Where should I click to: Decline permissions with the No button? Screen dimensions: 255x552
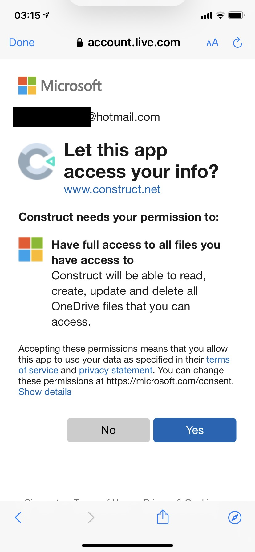tap(108, 430)
